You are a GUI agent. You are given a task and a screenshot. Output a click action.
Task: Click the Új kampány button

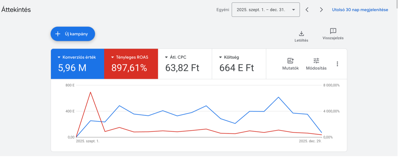click(73, 34)
